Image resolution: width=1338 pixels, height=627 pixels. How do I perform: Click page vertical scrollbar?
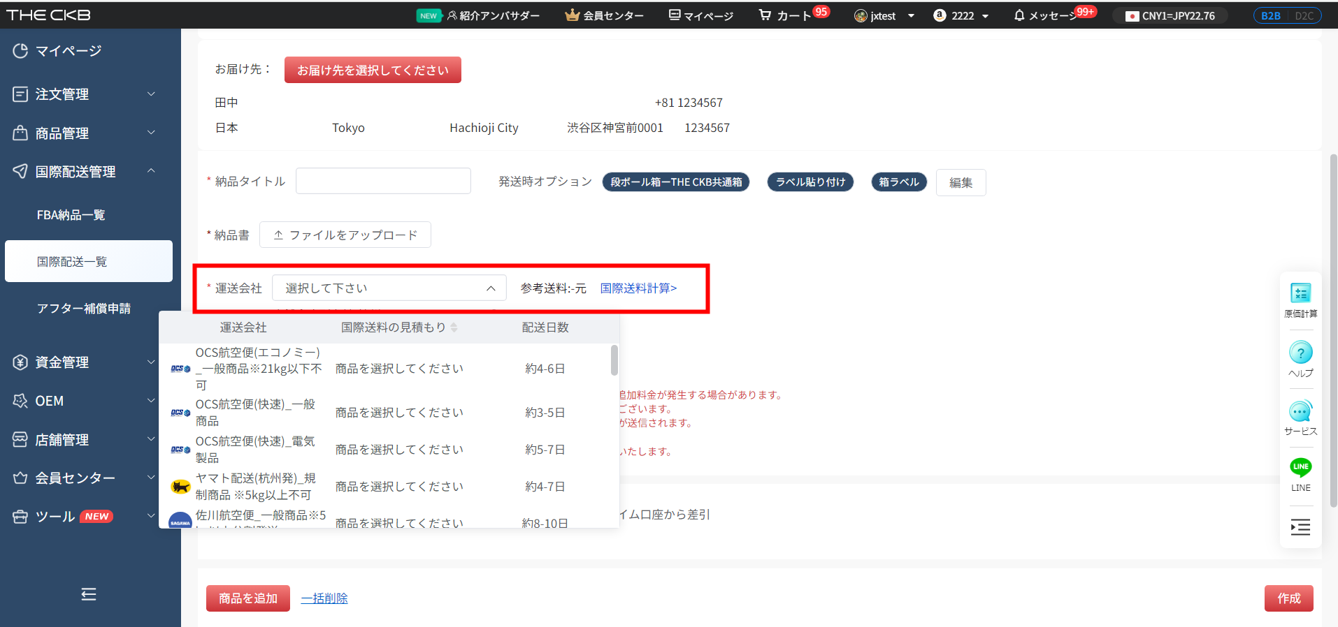click(x=1333, y=330)
